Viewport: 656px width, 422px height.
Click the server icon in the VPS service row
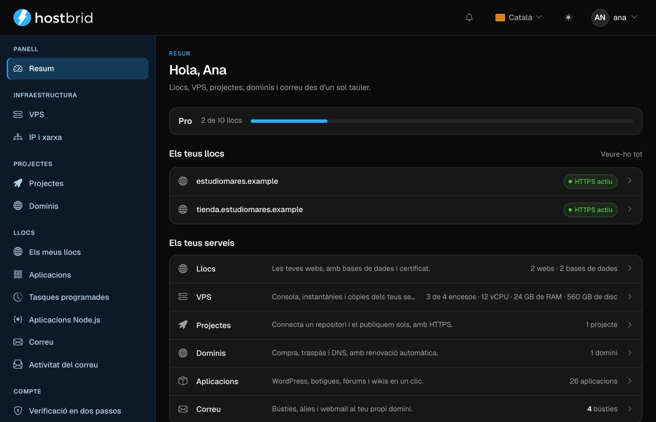click(x=183, y=297)
